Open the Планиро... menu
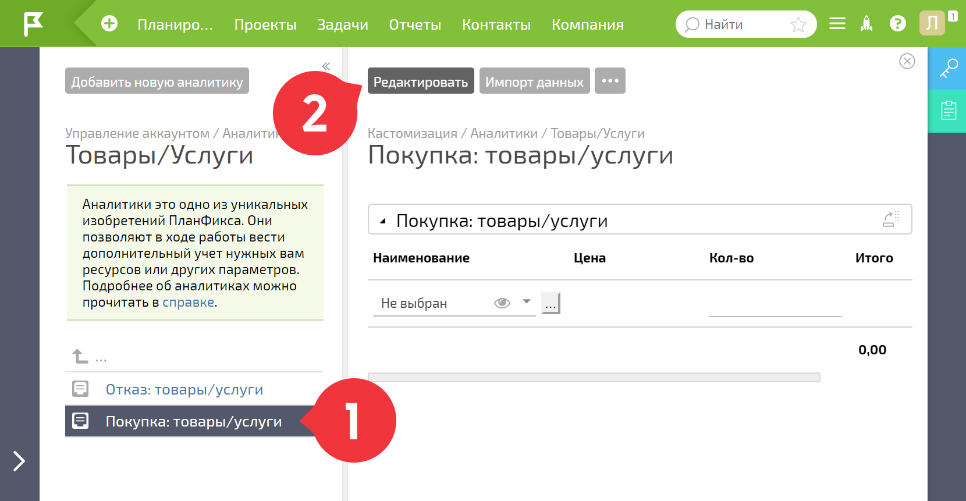This screenshot has height=501, width=966. (x=175, y=24)
